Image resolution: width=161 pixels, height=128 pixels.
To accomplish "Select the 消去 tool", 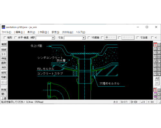I will (x=4, y=67).
